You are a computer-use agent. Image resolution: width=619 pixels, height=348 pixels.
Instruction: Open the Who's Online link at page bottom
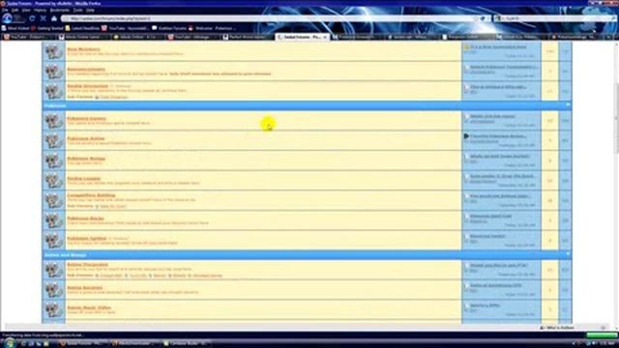coord(557,328)
